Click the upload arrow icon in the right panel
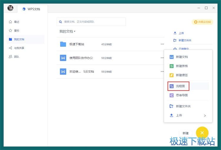Viewport: 221px width, 150px height. click(175, 33)
